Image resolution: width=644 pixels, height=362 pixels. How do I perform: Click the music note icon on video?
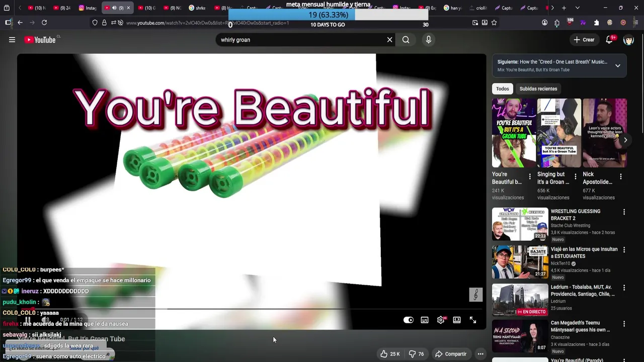[476, 295]
